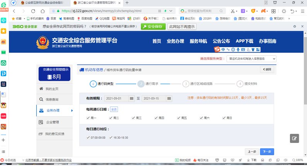Click the green 安全保存 button
The image size is (307, 166).
[152, 27]
